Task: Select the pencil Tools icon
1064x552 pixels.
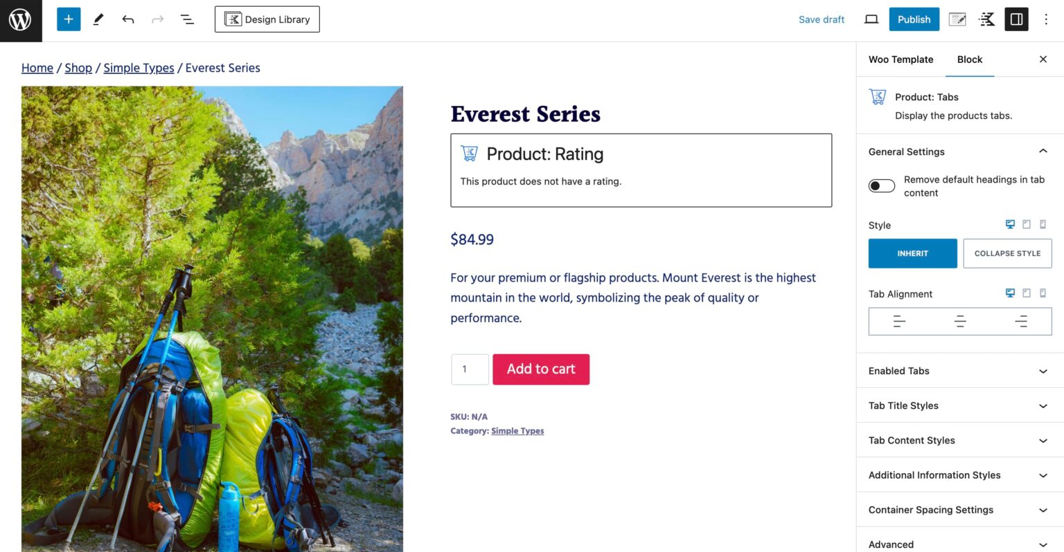Action: tap(98, 19)
